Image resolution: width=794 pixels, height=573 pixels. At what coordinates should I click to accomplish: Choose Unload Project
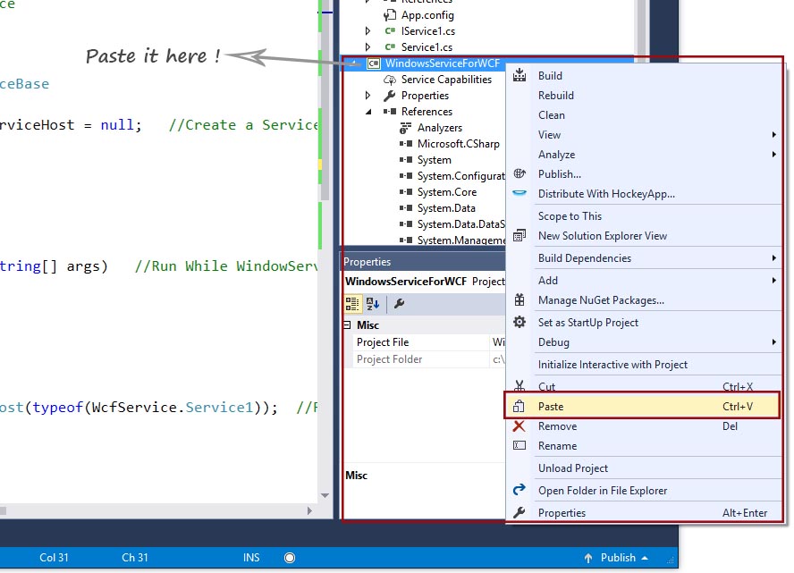[573, 468]
